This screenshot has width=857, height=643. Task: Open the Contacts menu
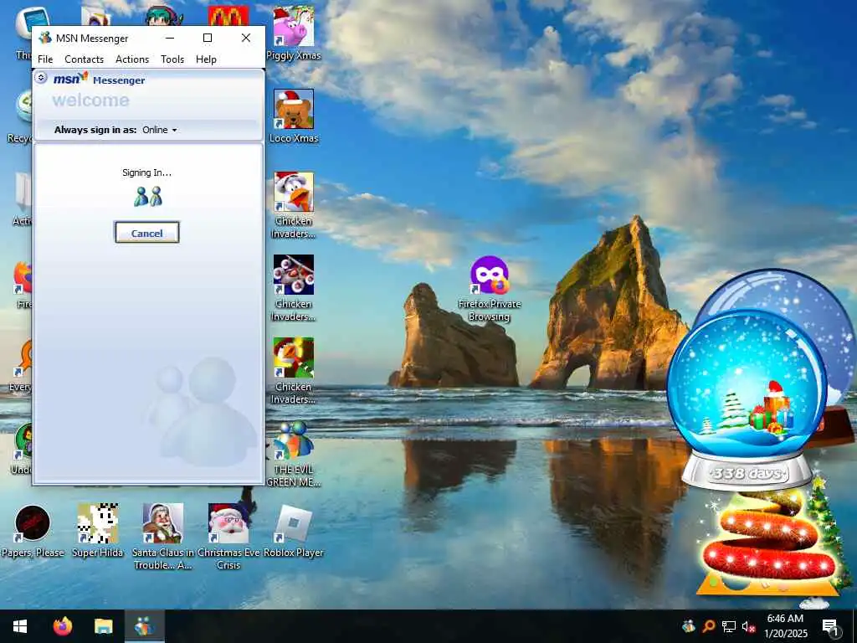pos(85,59)
